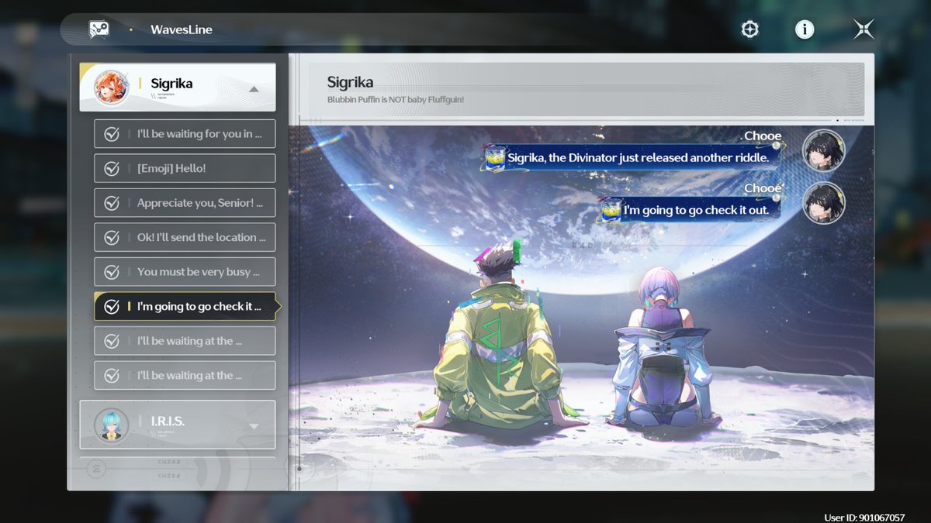Screen dimensions: 931x523
Task: Click checkmark beside 'I'm going to go check it'
Action: pos(112,306)
